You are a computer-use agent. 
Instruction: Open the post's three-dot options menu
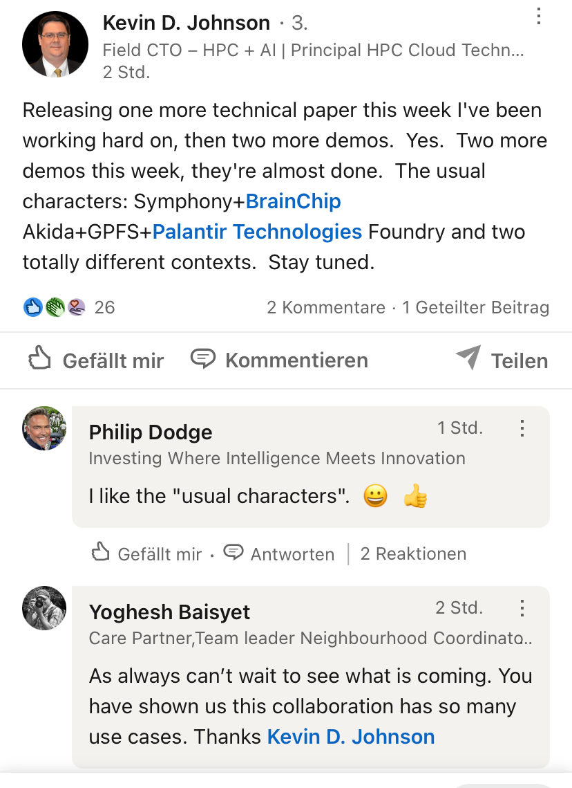click(x=540, y=17)
